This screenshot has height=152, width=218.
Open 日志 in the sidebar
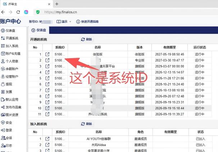pos(6,146)
